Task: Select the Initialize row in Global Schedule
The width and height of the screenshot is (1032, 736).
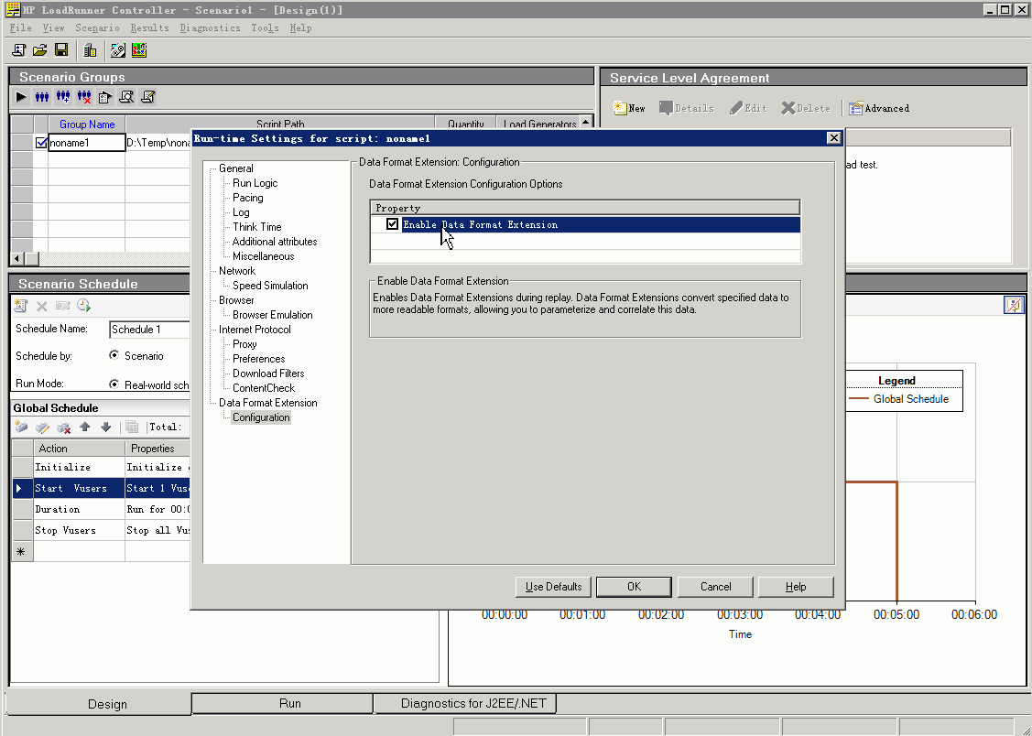Action: click(101, 467)
